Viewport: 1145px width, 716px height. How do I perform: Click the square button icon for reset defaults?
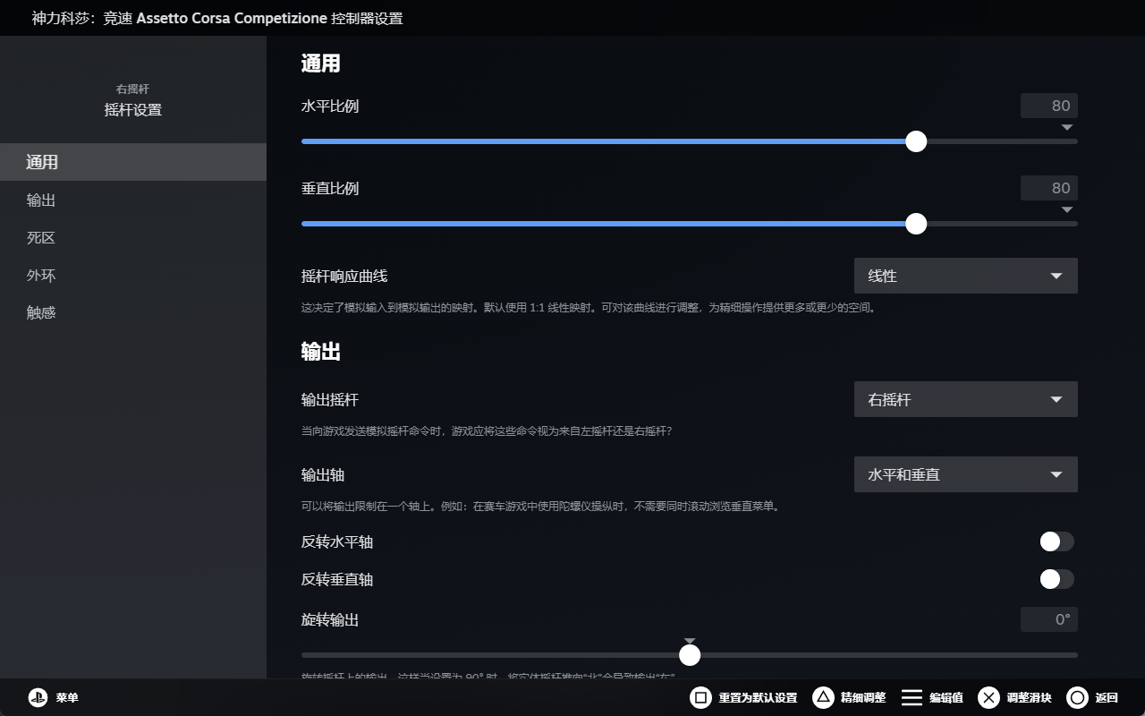point(700,697)
